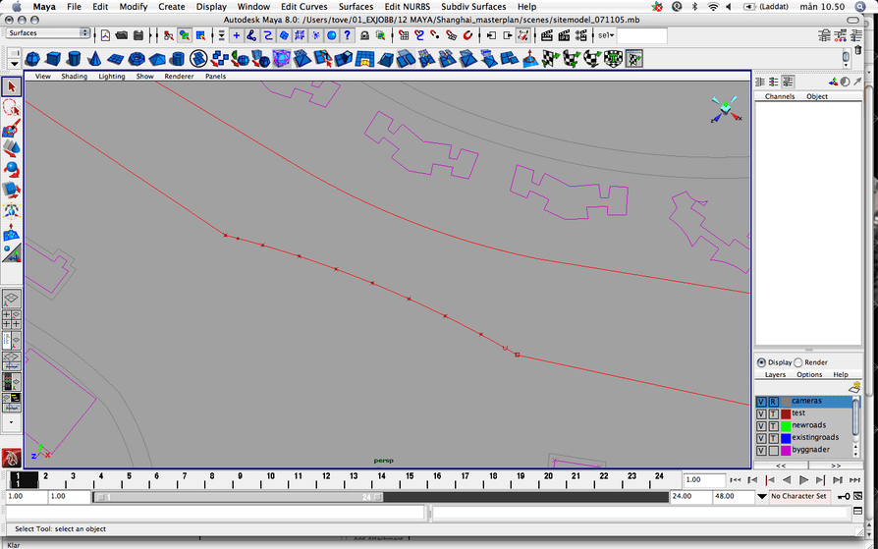Toggle visibility V box for byggnader layer

(x=761, y=451)
